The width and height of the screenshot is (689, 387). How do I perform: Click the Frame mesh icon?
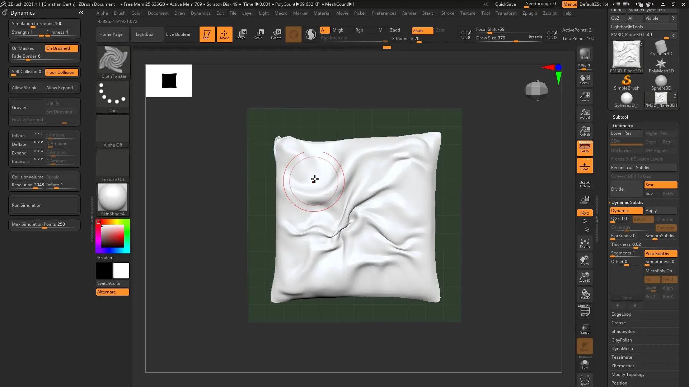pyautogui.click(x=585, y=243)
